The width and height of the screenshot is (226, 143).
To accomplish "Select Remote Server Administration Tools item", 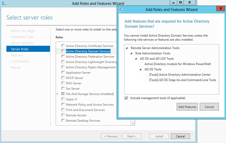I will tap(155, 48).
